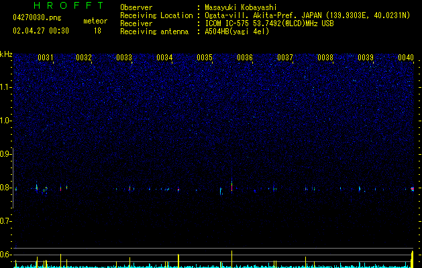Click the 0.7 kHz axis label
Viewport: 422px width, 268px height.
click(x=5, y=221)
